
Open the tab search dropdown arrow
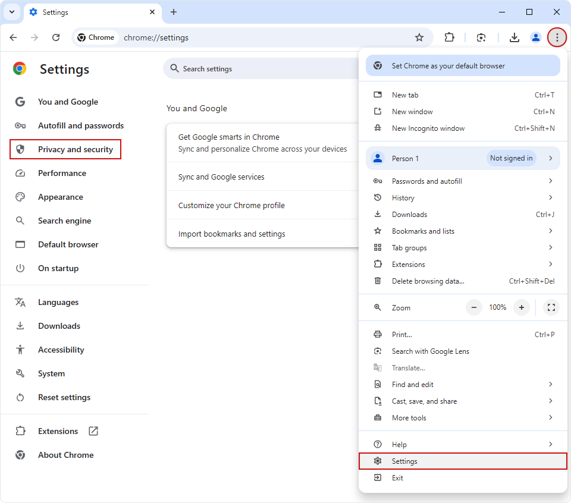point(12,12)
